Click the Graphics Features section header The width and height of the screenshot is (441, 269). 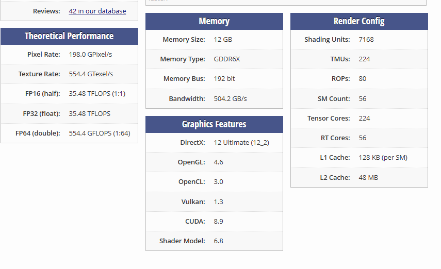click(x=214, y=124)
